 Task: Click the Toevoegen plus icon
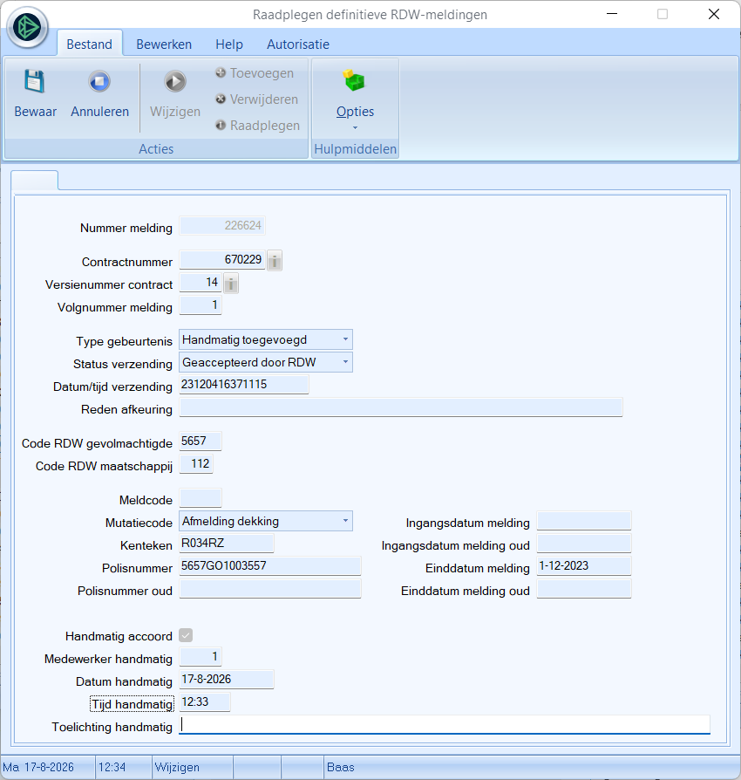pyautogui.click(x=221, y=72)
